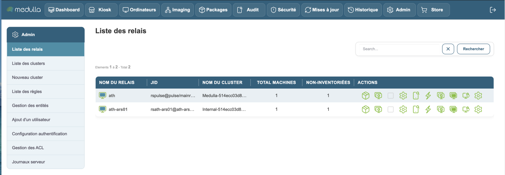Click the logout icon in top bar
Screen dimensions: 505x175
pyautogui.click(x=493, y=10)
